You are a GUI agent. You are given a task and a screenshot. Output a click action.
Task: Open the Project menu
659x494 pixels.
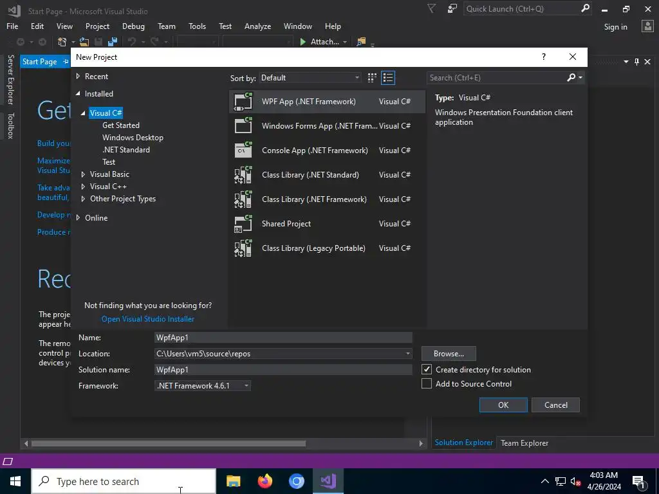point(98,26)
